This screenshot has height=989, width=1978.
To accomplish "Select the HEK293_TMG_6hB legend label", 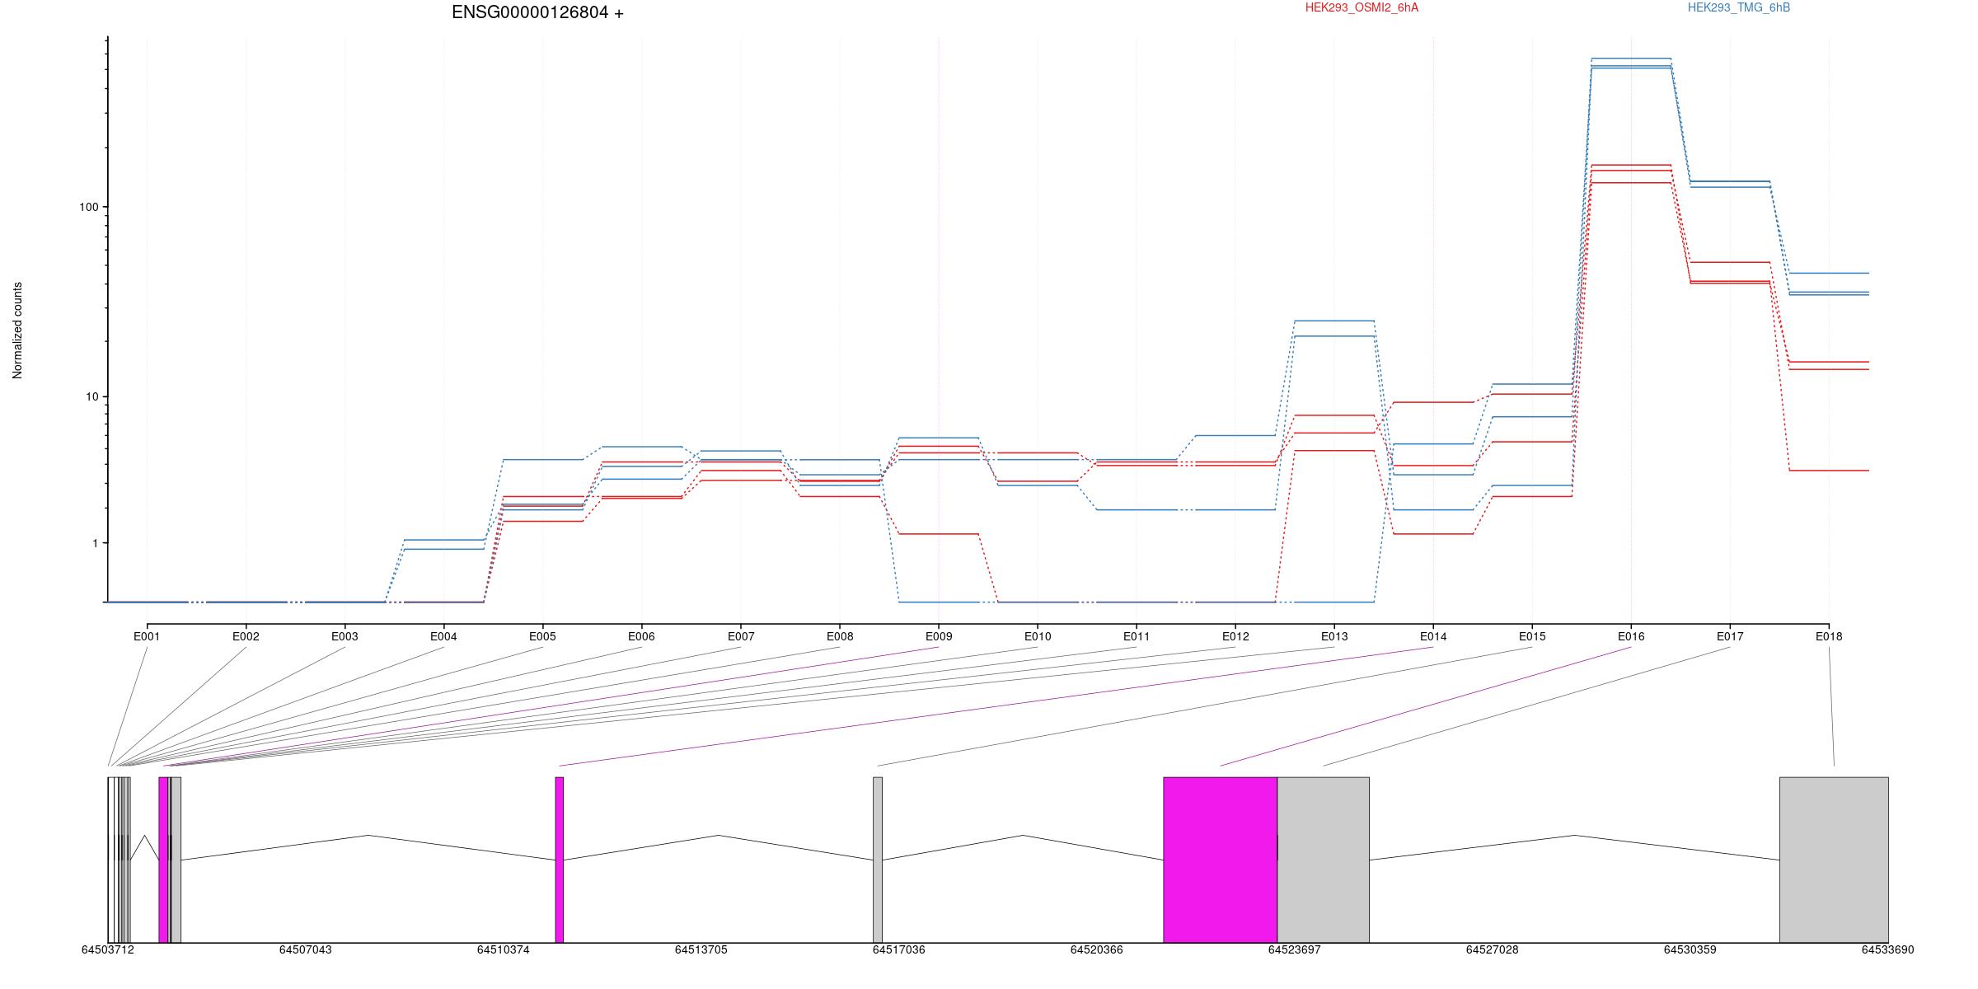I will [1739, 7].
